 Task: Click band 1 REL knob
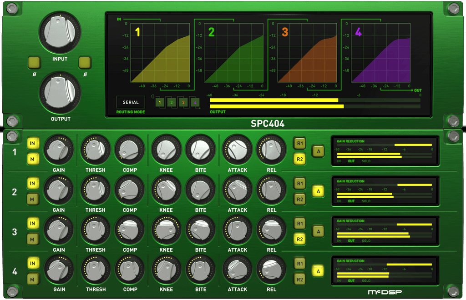click(271, 150)
